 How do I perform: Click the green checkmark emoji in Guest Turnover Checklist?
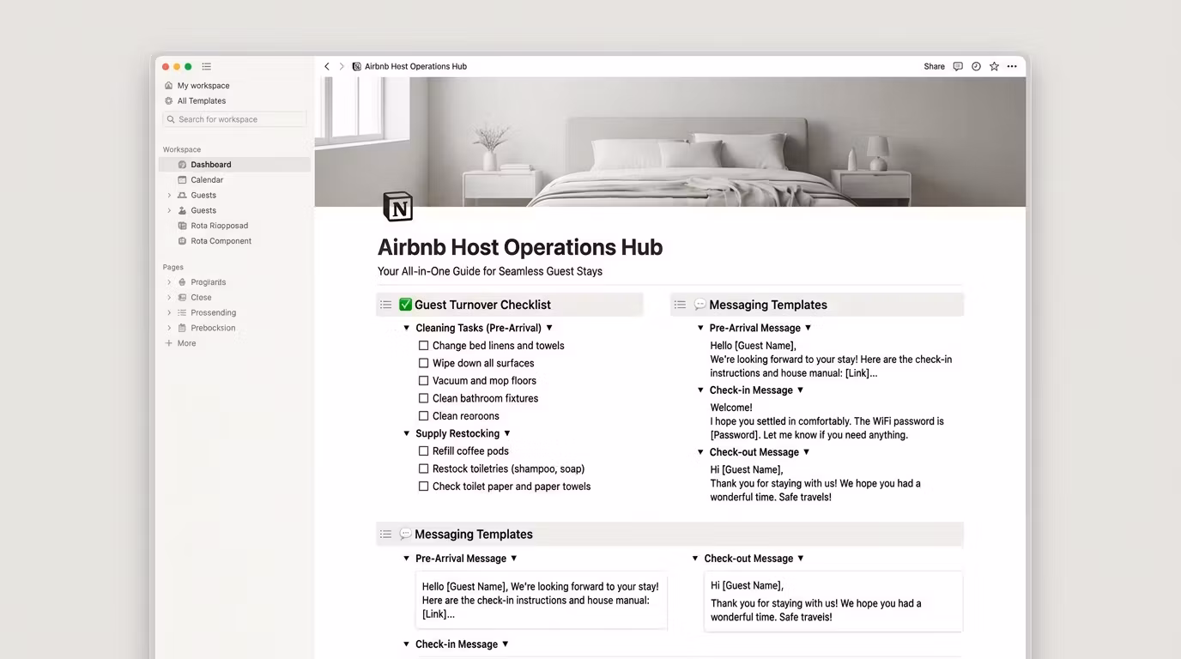click(x=406, y=305)
